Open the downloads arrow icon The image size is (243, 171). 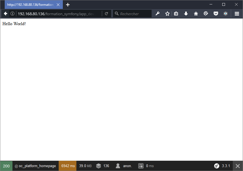click(x=186, y=14)
